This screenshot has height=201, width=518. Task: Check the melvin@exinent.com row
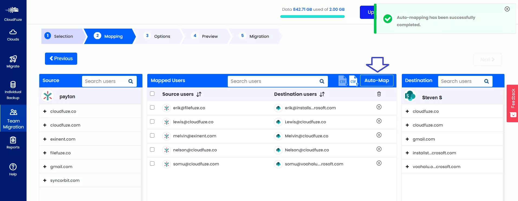coord(152,135)
